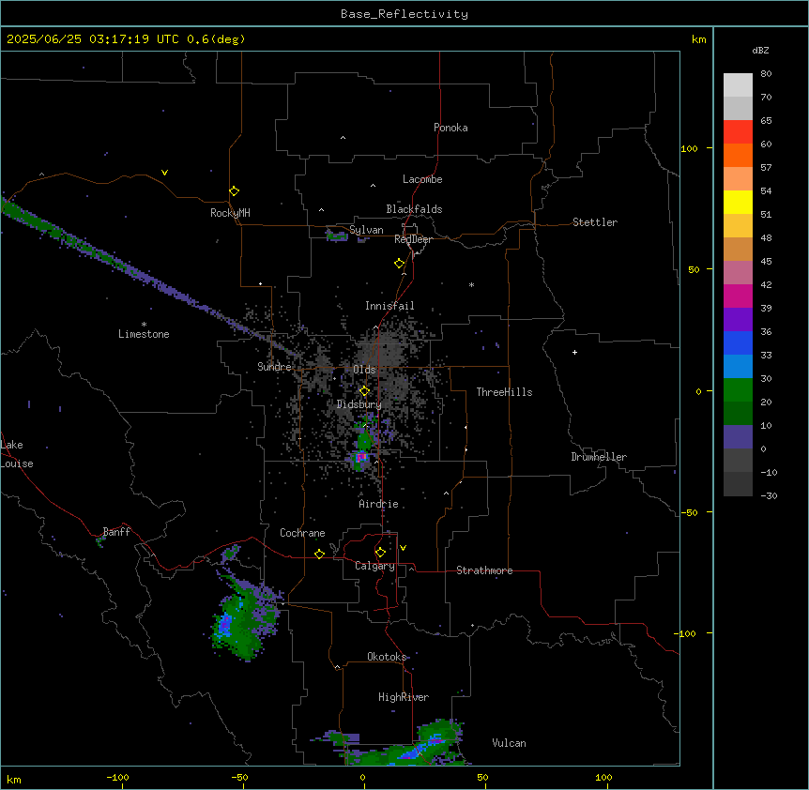Click the yellow diamond marker above Calgary
Screen dimensions: 809x790
(x=381, y=553)
